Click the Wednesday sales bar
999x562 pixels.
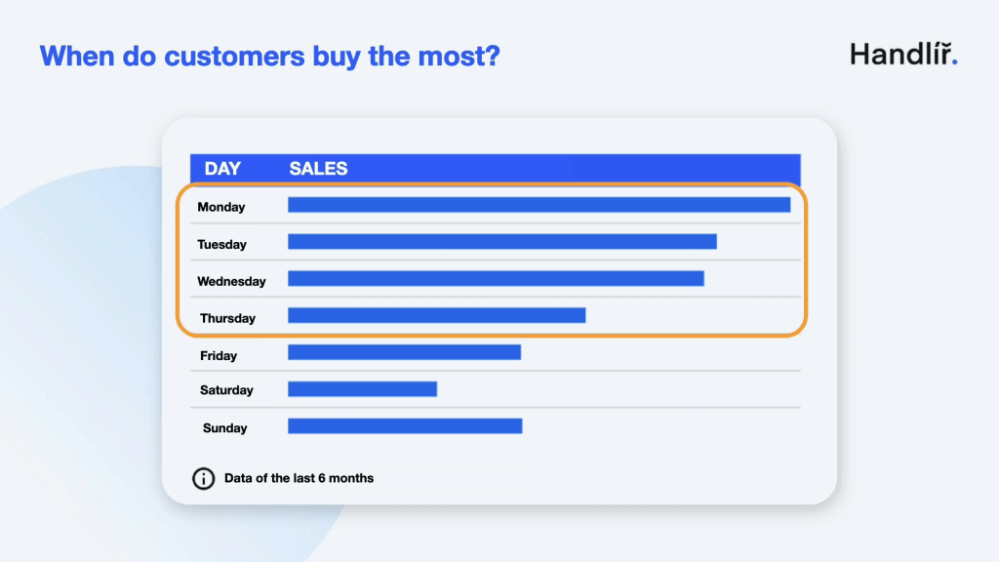[496, 279]
